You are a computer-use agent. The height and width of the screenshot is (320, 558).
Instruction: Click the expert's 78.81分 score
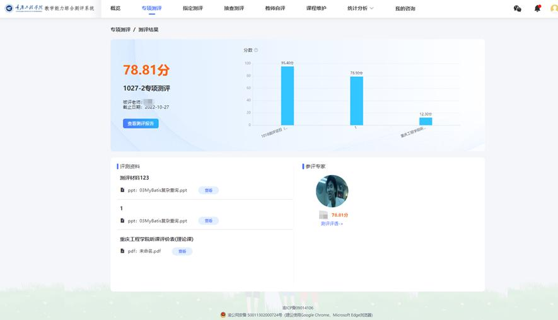[x=340, y=215]
